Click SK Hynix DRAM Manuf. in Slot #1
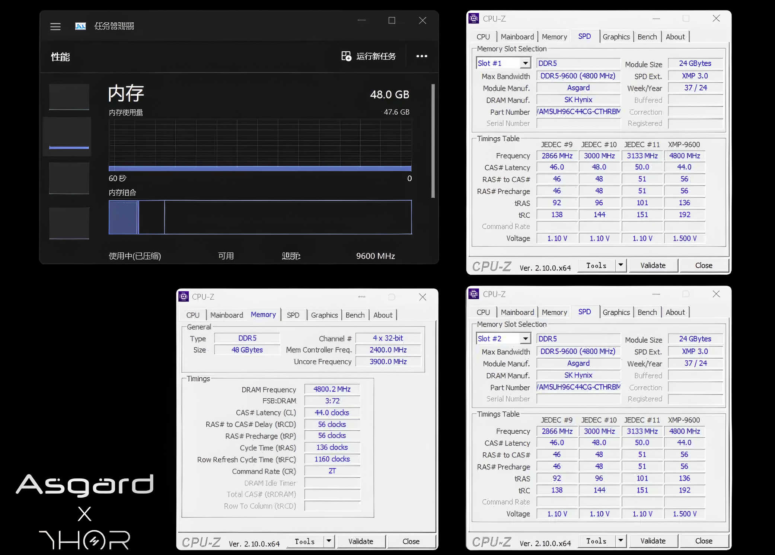This screenshot has height=555, width=775. [578, 100]
